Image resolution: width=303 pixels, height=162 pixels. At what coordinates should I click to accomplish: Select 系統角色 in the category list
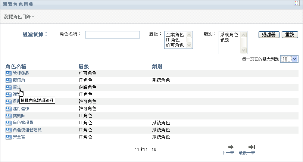pyautogui.click(x=229, y=35)
